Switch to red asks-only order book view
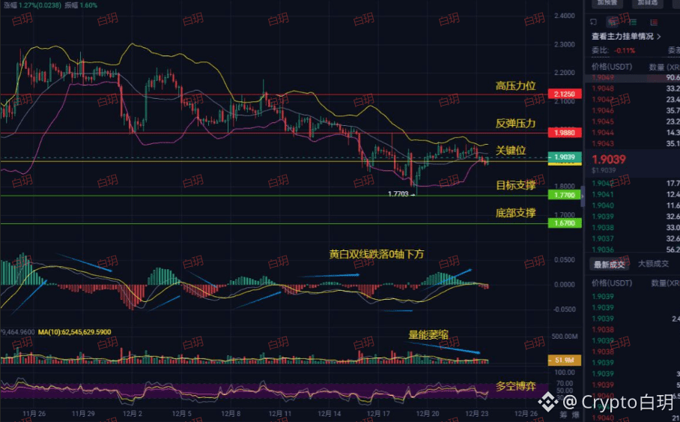Viewport: 680px width, 422px height. [654, 22]
